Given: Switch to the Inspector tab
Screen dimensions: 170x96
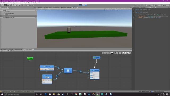Looking at the screenshot, I should click(136, 7).
